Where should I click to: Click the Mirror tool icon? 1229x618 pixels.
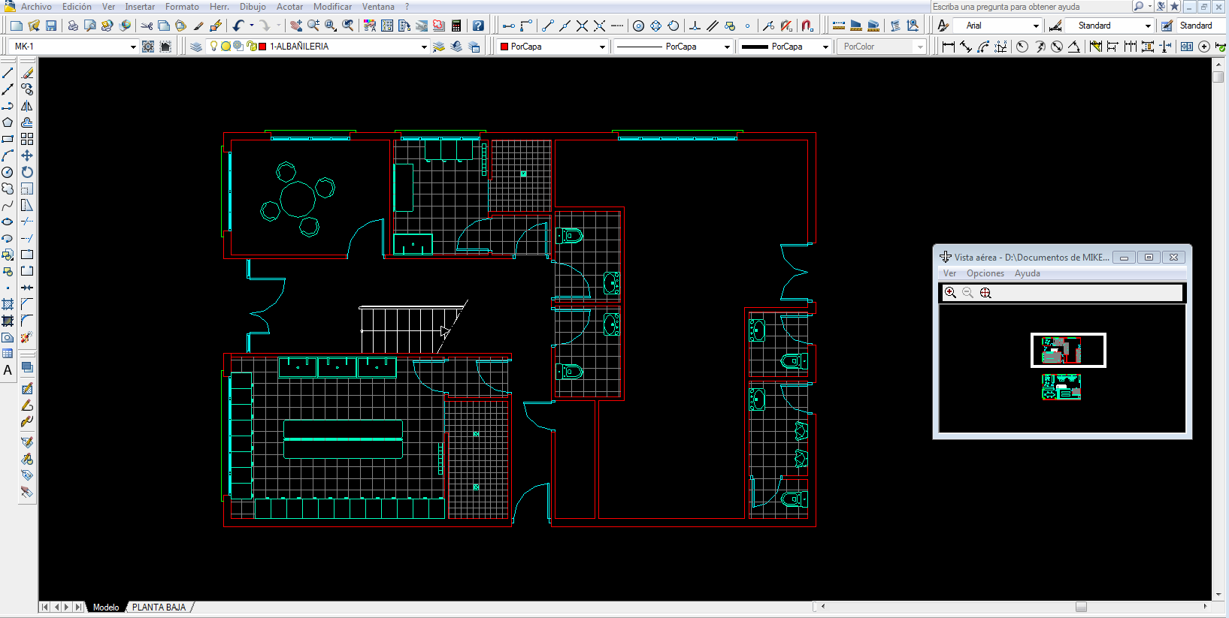tap(27, 106)
